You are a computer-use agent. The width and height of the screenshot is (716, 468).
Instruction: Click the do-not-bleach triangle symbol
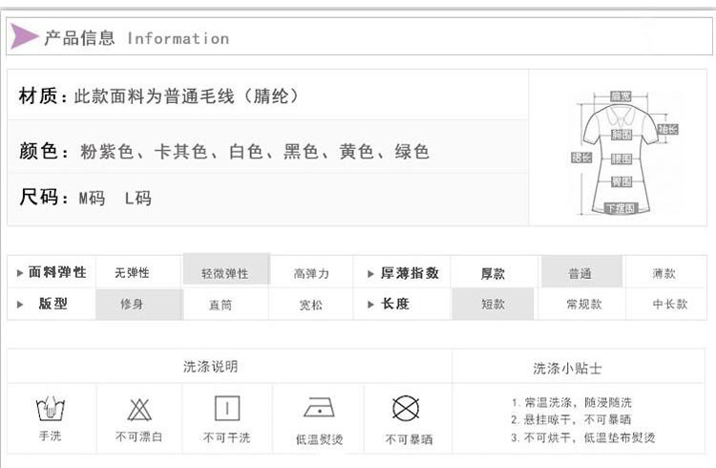(x=139, y=410)
